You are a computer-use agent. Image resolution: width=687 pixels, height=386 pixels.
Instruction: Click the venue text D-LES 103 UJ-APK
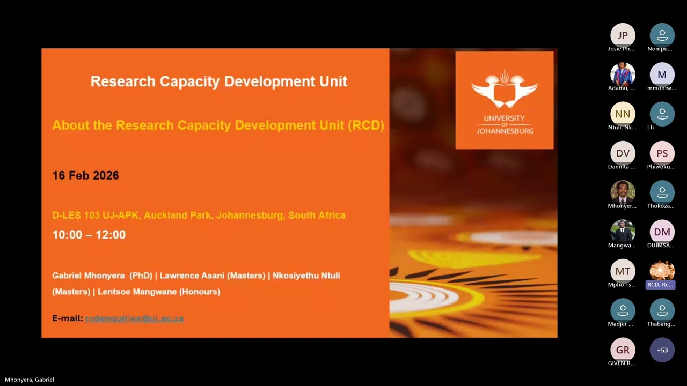coord(97,215)
